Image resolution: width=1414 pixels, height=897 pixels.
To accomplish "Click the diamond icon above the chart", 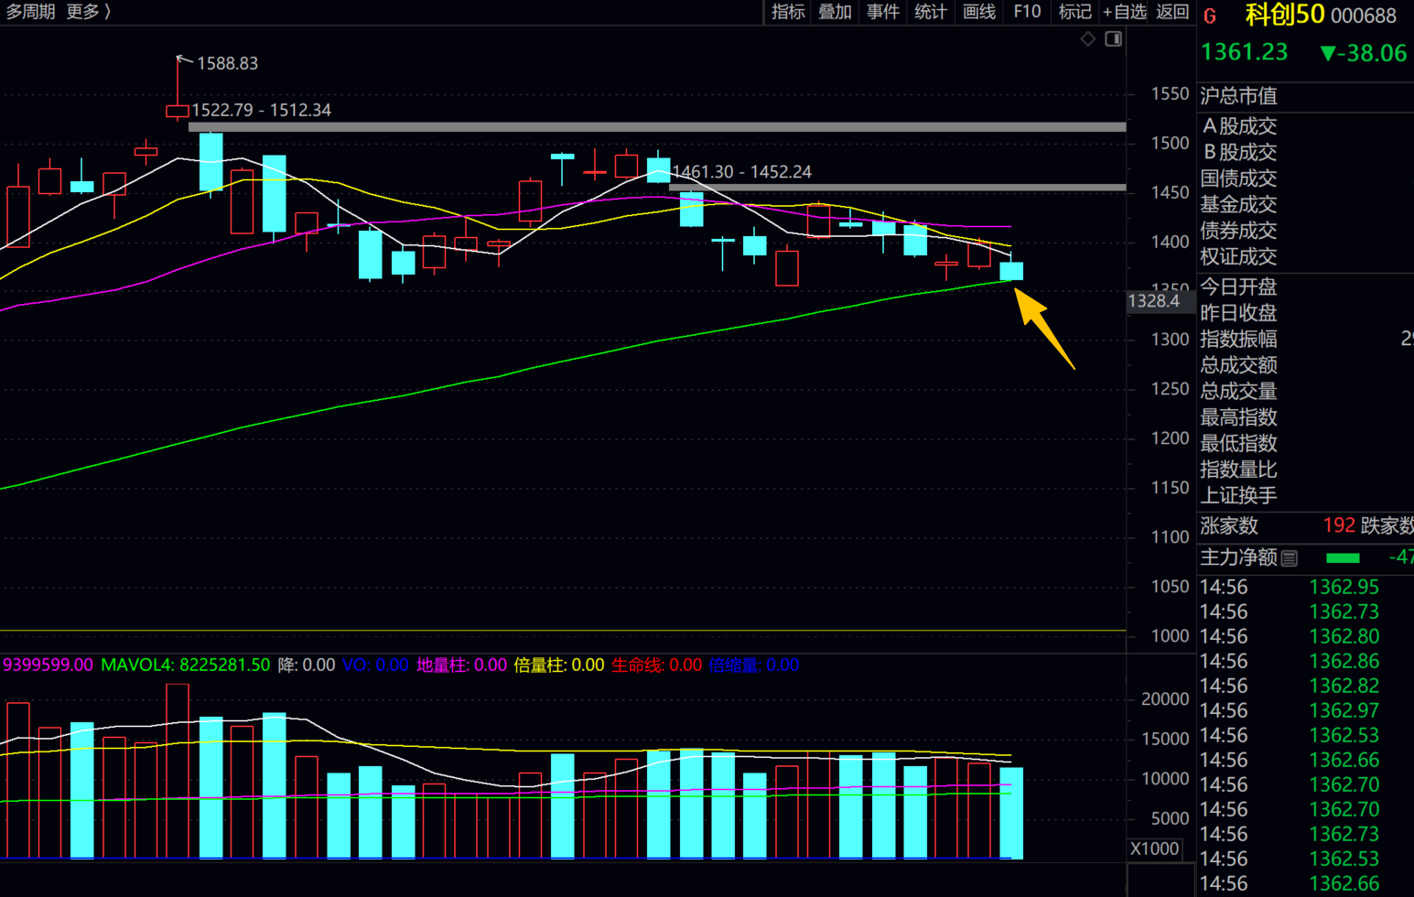I will pos(1087,38).
